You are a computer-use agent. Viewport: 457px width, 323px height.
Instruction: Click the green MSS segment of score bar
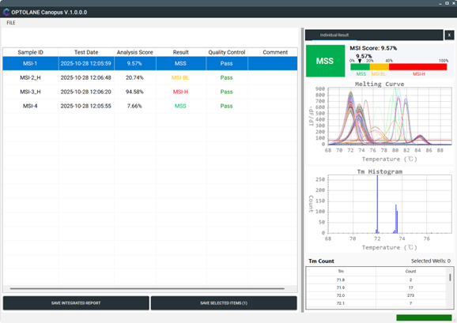[x=360, y=66]
